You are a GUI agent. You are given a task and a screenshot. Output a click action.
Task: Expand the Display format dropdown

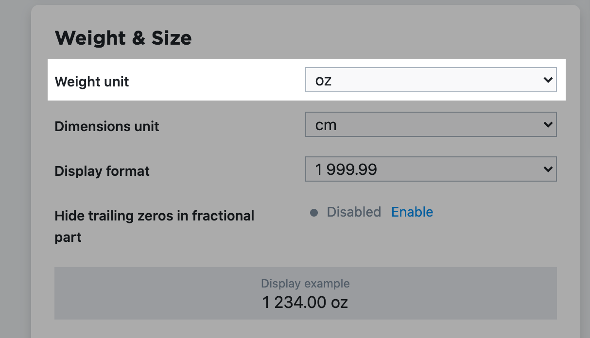[x=431, y=169]
